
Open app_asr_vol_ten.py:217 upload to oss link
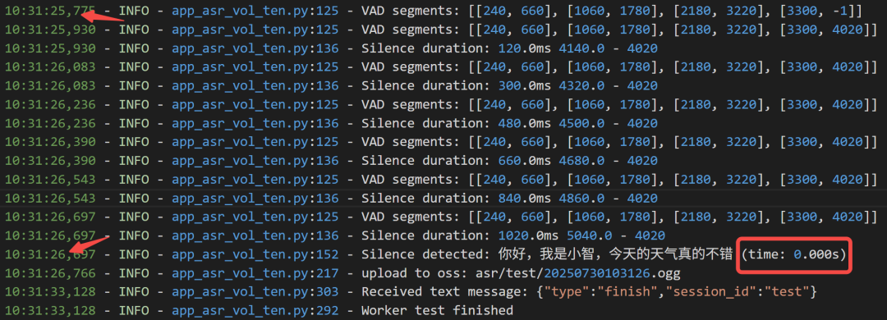[x=255, y=273]
